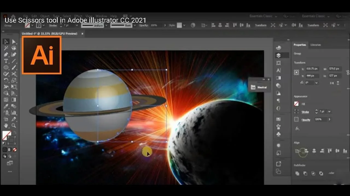Select the Untitled-1 document tab
This screenshot has width=350, height=196.
(x=49, y=34)
